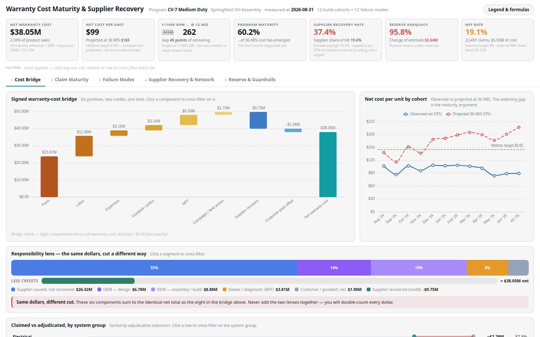
Task: Click the Parts bar in the bridge chart
Action: (49, 176)
